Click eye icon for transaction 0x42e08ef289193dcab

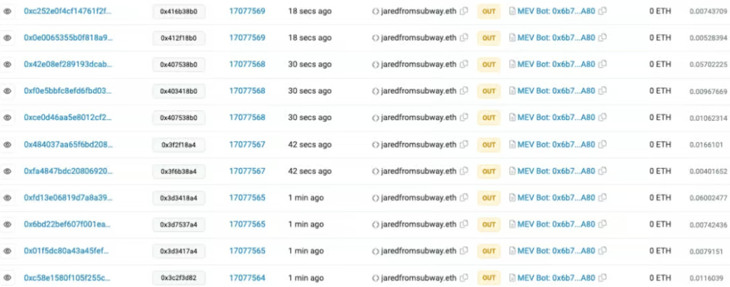click(7, 64)
